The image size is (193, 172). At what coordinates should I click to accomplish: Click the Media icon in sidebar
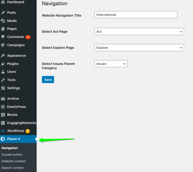[x=3, y=21]
